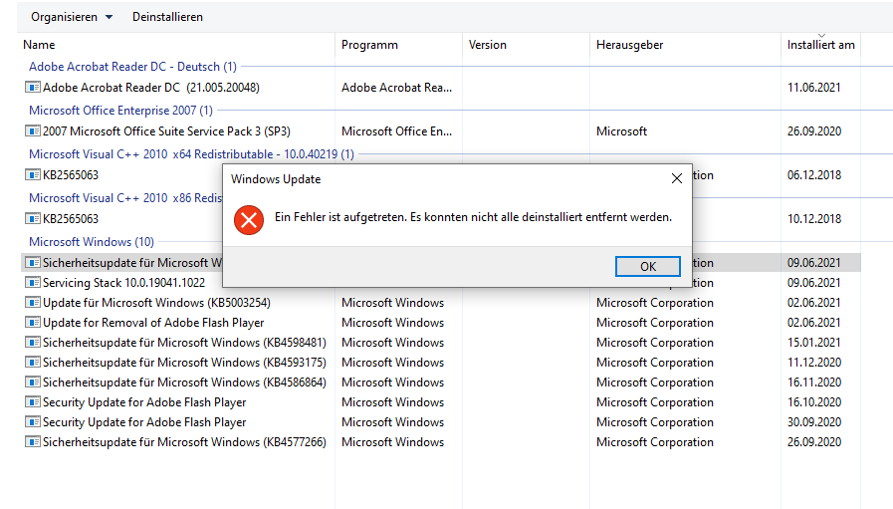Close the Windows Update error dialog

(677, 179)
